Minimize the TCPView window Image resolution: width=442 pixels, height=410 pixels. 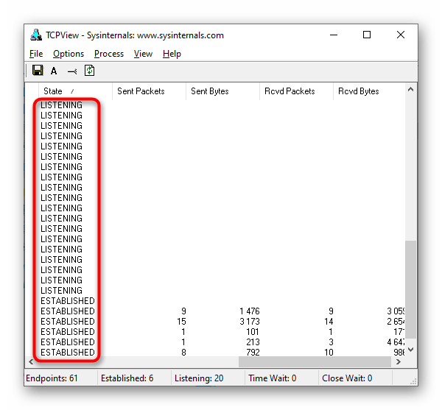coord(334,35)
